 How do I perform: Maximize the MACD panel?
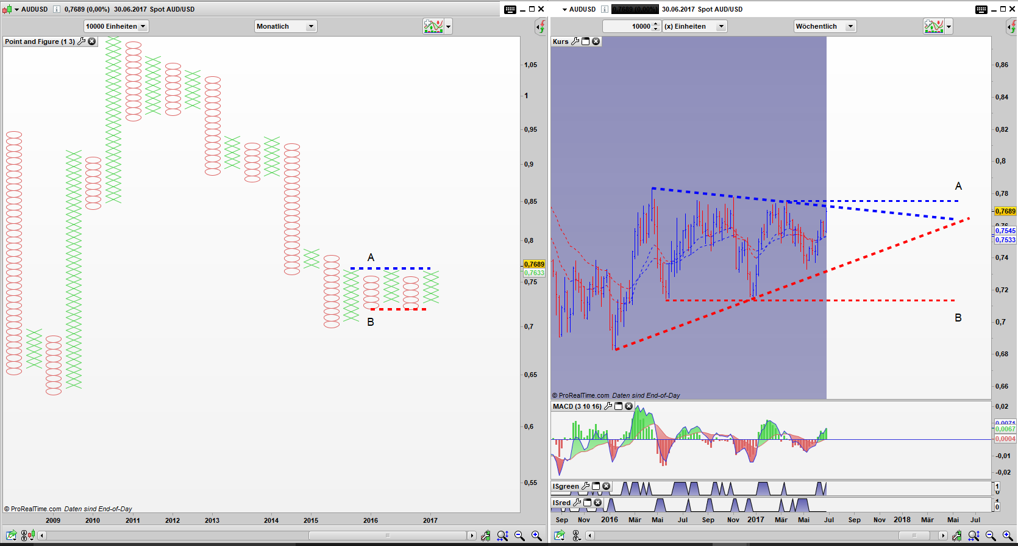(619, 406)
